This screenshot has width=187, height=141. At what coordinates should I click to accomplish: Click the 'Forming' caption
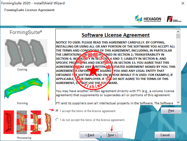pos(22,103)
